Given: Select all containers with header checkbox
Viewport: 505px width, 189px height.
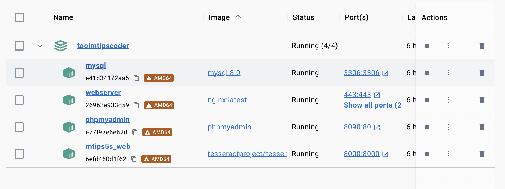Looking at the screenshot, I should click(x=19, y=17).
